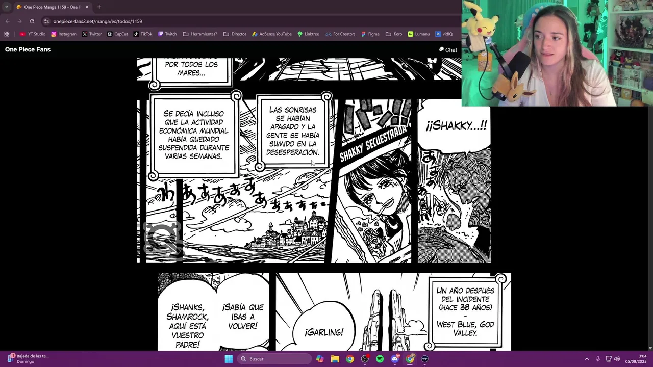Open Twitter bookmark
The width and height of the screenshot is (653, 367).
pyautogui.click(x=92, y=34)
